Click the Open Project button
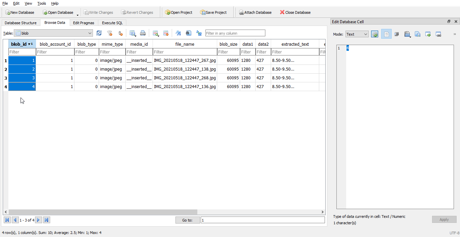 178,12
